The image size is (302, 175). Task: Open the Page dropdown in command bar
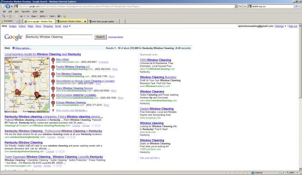pos(34,16)
